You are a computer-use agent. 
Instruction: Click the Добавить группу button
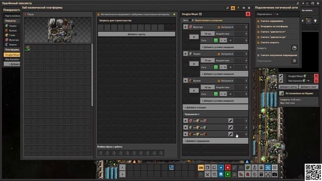point(136,34)
